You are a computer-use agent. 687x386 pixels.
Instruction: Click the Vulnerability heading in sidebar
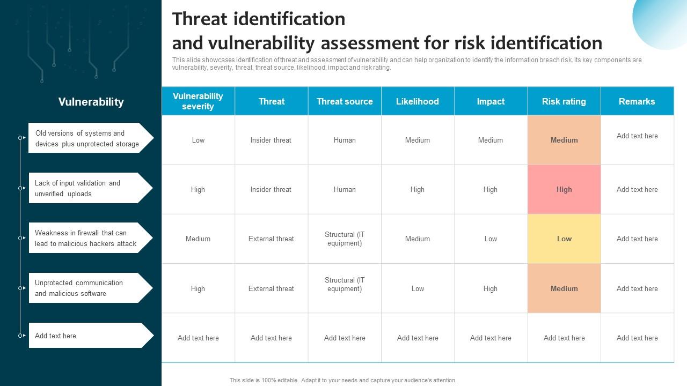pyautogui.click(x=91, y=101)
